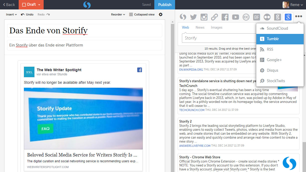
Task: Choose Disqus from the sources menu
Action: click(280, 70)
